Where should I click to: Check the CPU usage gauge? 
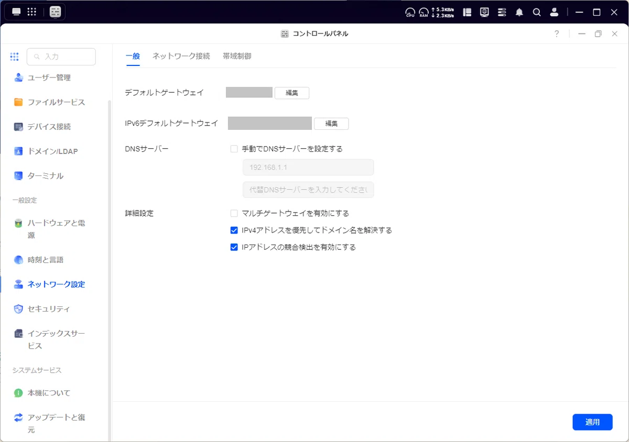click(410, 12)
